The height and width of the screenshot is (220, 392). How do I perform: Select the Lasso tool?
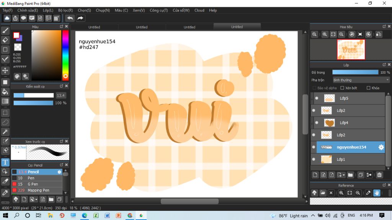(5, 122)
